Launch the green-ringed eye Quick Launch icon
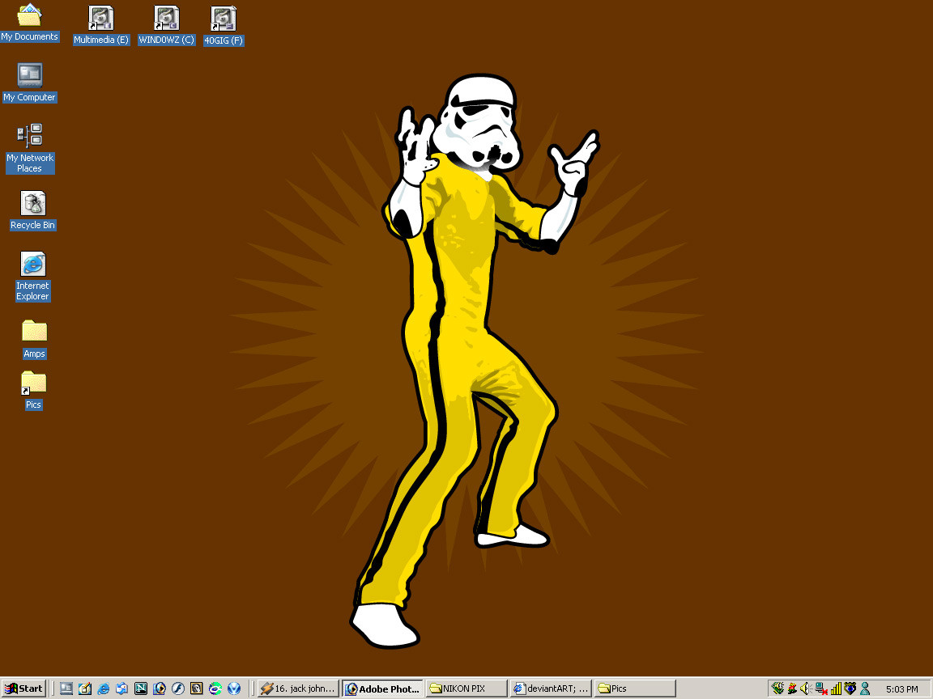The height and width of the screenshot is (699, 933). click(x=215, y=688)
